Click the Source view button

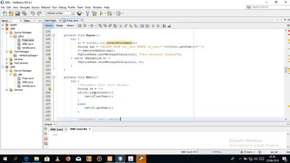pos(48,25)
